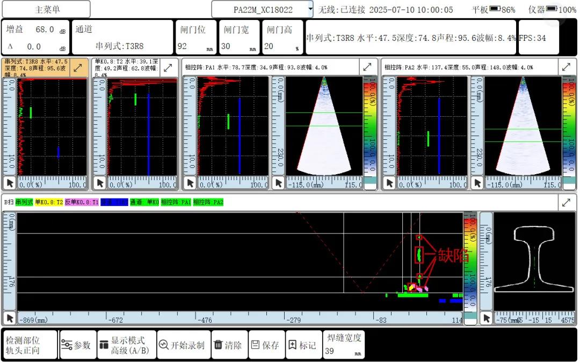The height and width of the screenshot is (363, 580).
Task: Expand the 串列式 T3R8 A-scan panel
Action: coord(78,68)
